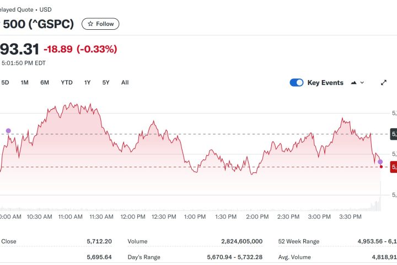Click the star icon in the Follow button

coord(90,24)
